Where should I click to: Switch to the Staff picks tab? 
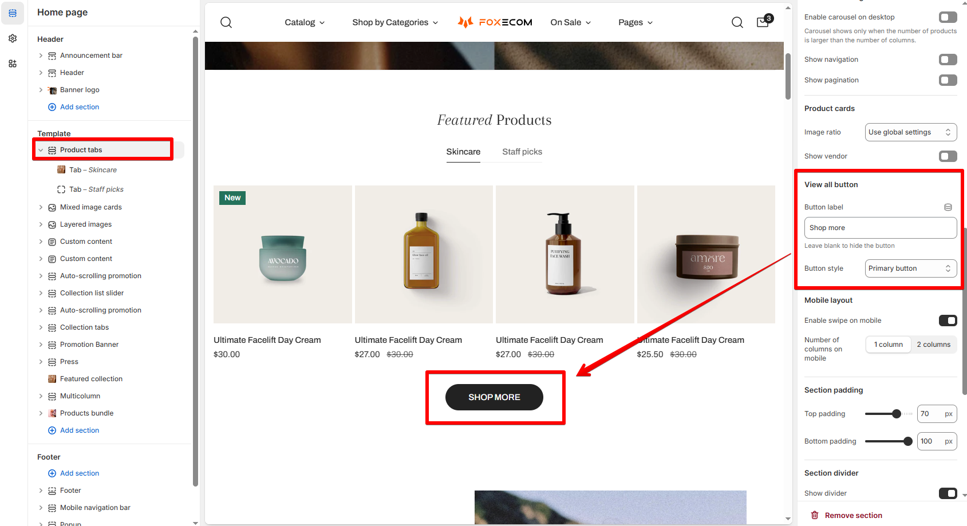pyautogui.click(x=522, y=152)
